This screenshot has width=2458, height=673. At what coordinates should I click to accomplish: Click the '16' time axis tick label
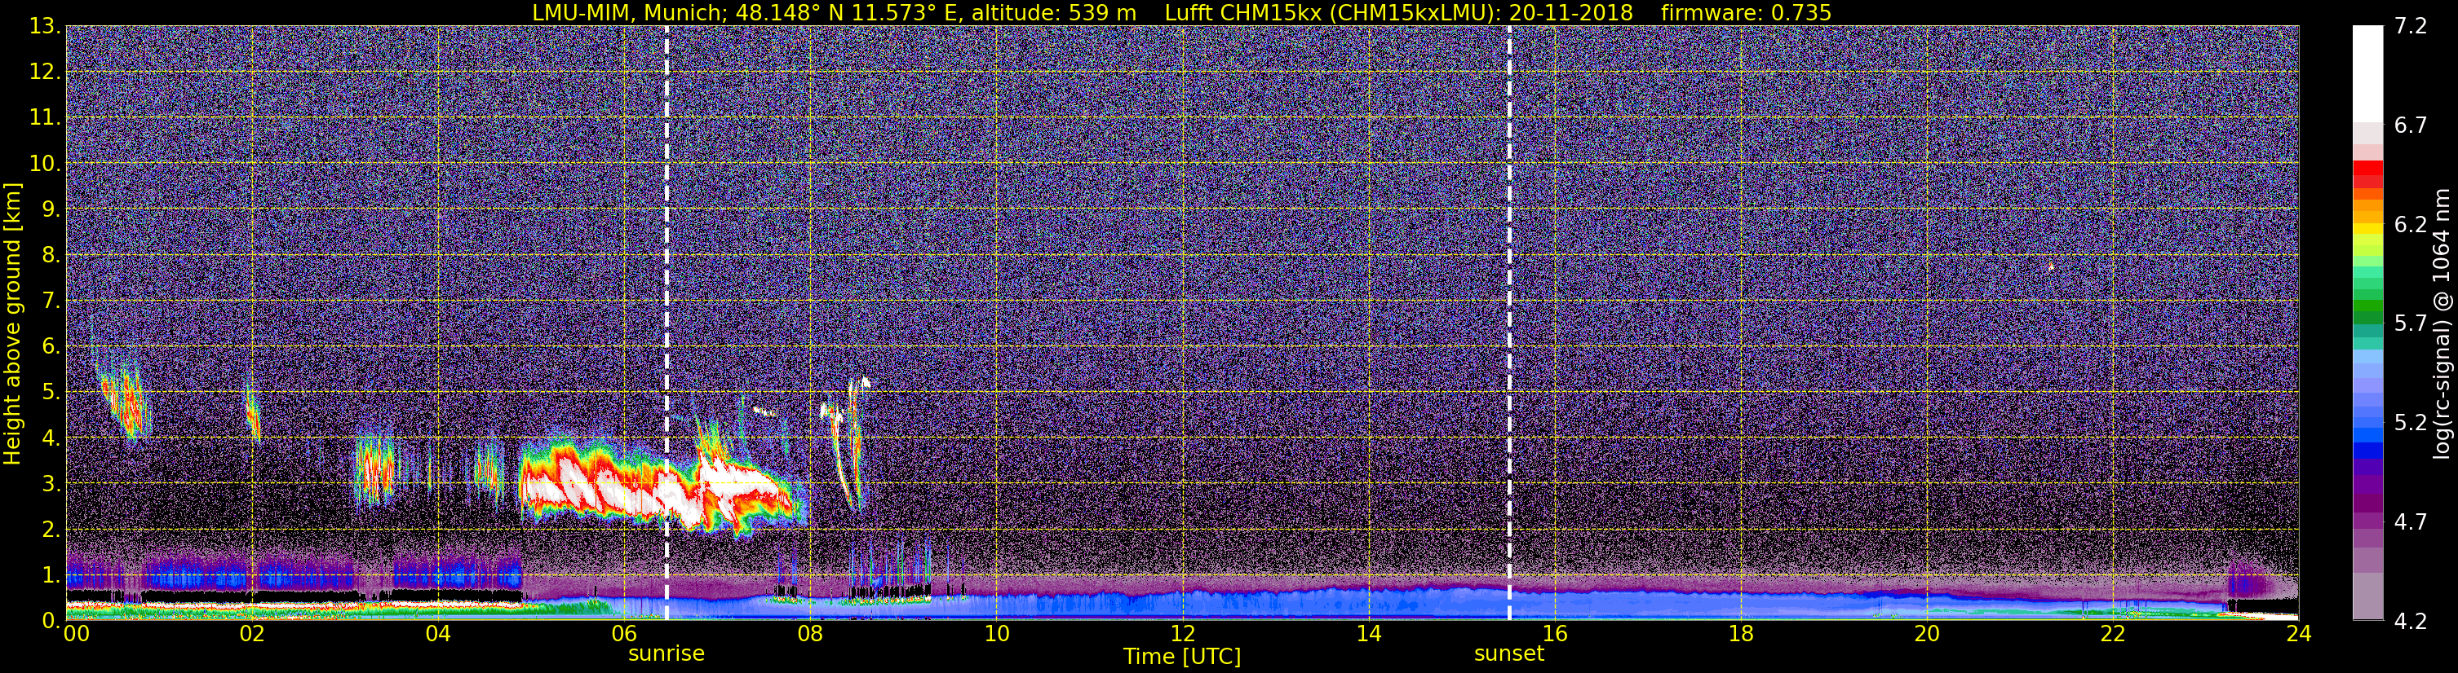click(x=1554, y=634)
